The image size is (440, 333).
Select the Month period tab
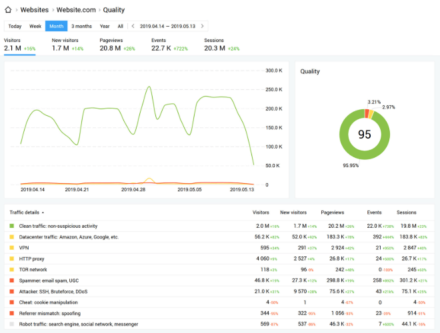(x=57, y=26)
